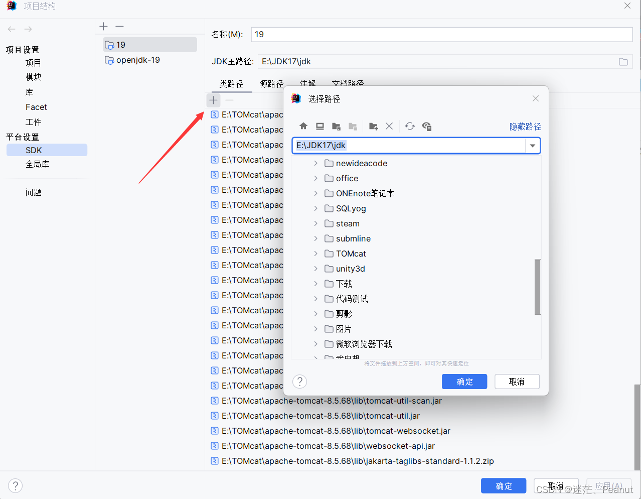Confirm path with 确定 in Select Path dialog
The image size is (641, 499).
(x=464, y=382)
